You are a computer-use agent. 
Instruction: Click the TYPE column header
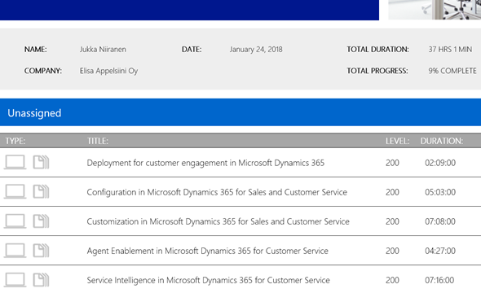tap(15, 141)
